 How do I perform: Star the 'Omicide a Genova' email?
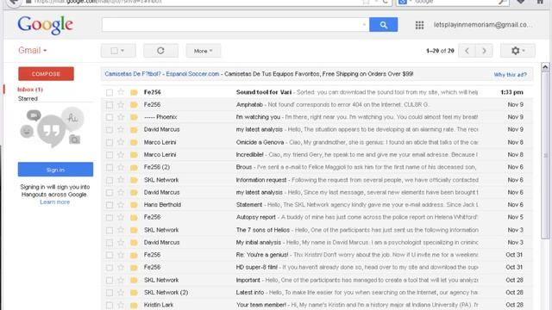(121, 142)
